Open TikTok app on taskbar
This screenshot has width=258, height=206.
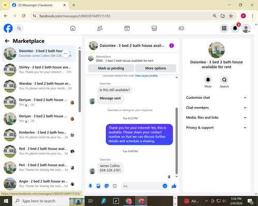click(116, 201)
